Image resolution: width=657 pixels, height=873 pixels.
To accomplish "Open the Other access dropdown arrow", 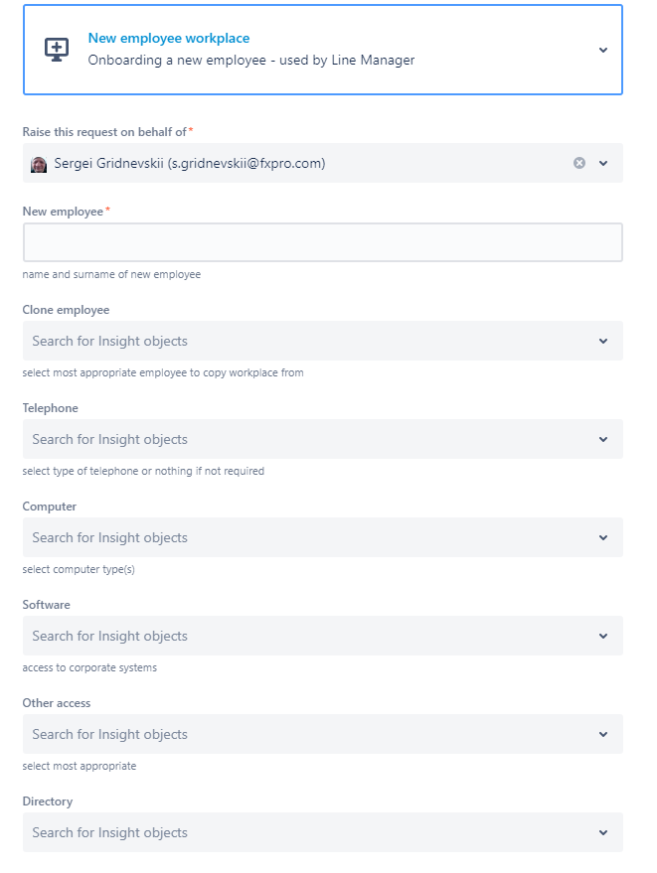I will (x=603, y=734).
